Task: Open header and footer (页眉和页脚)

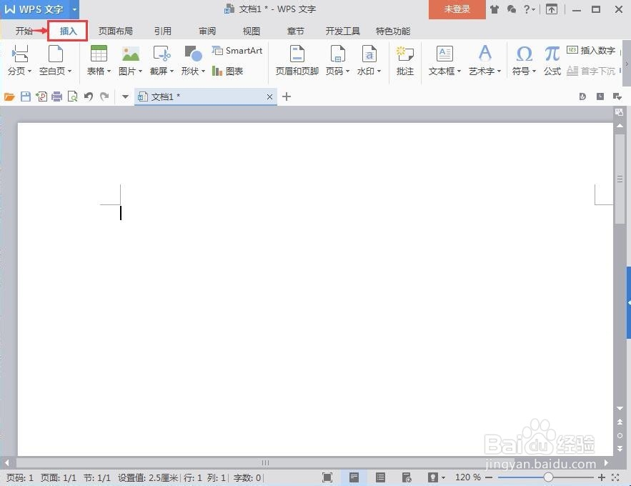Action: (x=297, y=60)
